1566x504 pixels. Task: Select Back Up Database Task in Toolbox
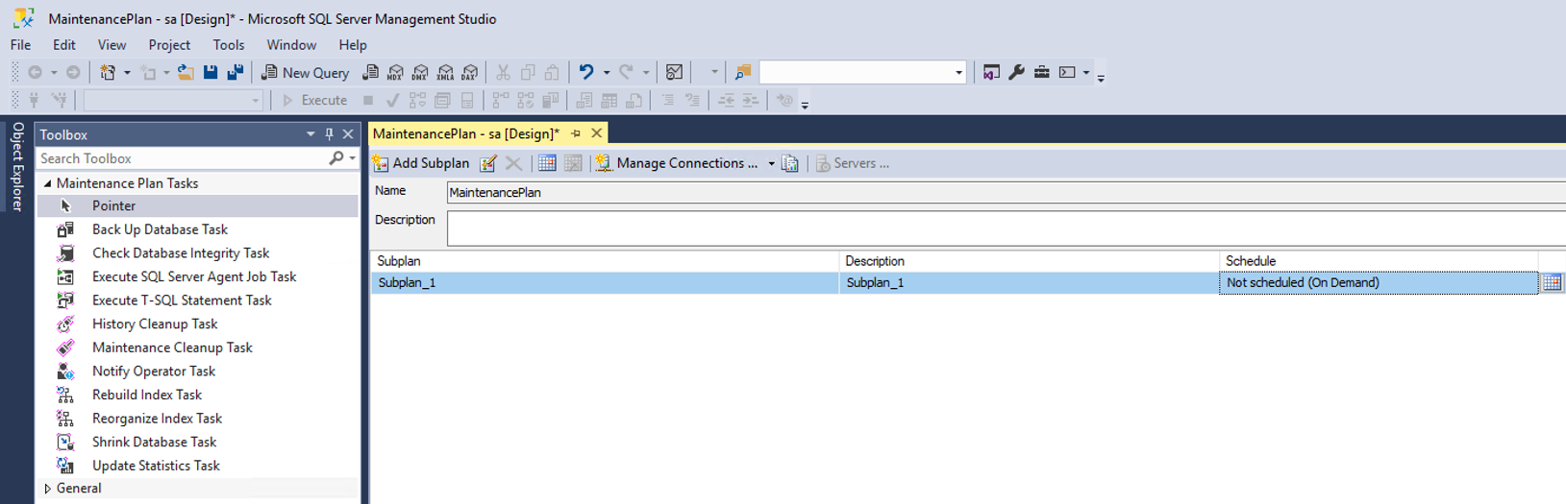pos(160,229)
